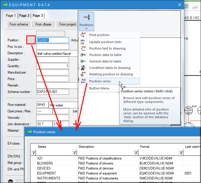This screenshot has height=183, width=201.
Task: Switch to the Page 3 tab
Action: (37, 16)
